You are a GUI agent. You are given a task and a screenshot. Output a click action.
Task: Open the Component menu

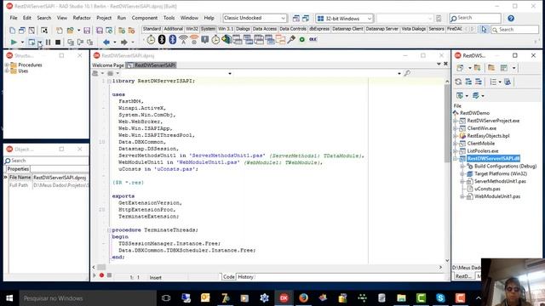tap(144, 18)
